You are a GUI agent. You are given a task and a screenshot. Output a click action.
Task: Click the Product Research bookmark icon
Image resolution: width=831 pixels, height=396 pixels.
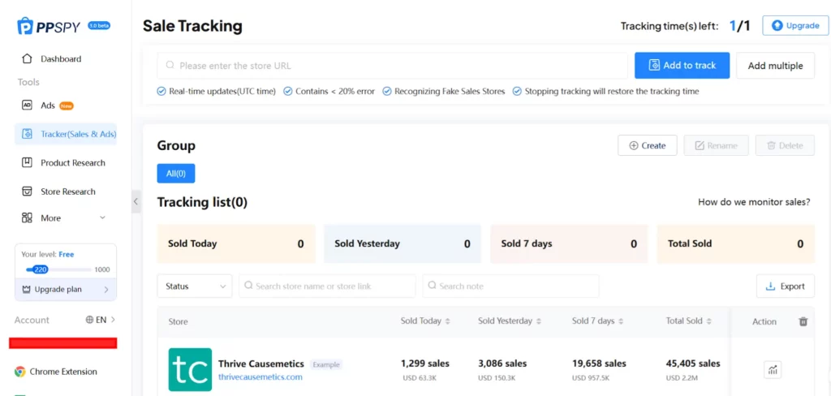(x=27, y=163)
